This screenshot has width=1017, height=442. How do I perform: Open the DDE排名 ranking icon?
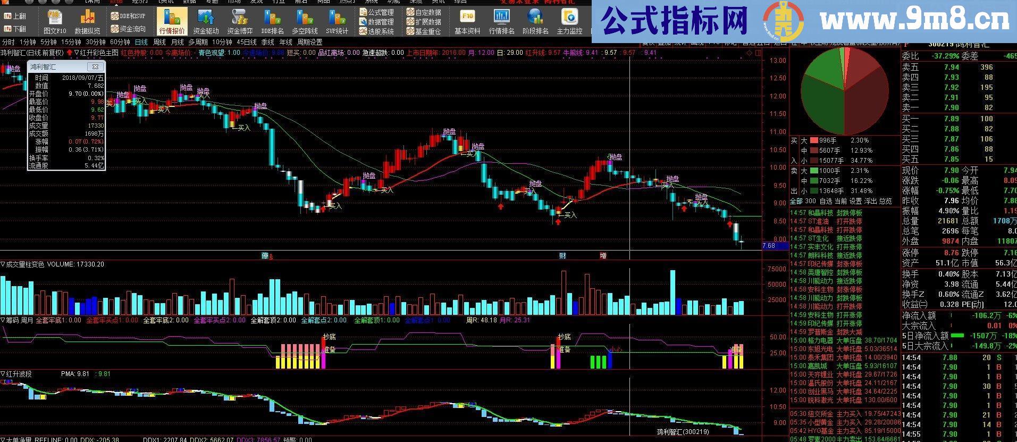(273, 22)
